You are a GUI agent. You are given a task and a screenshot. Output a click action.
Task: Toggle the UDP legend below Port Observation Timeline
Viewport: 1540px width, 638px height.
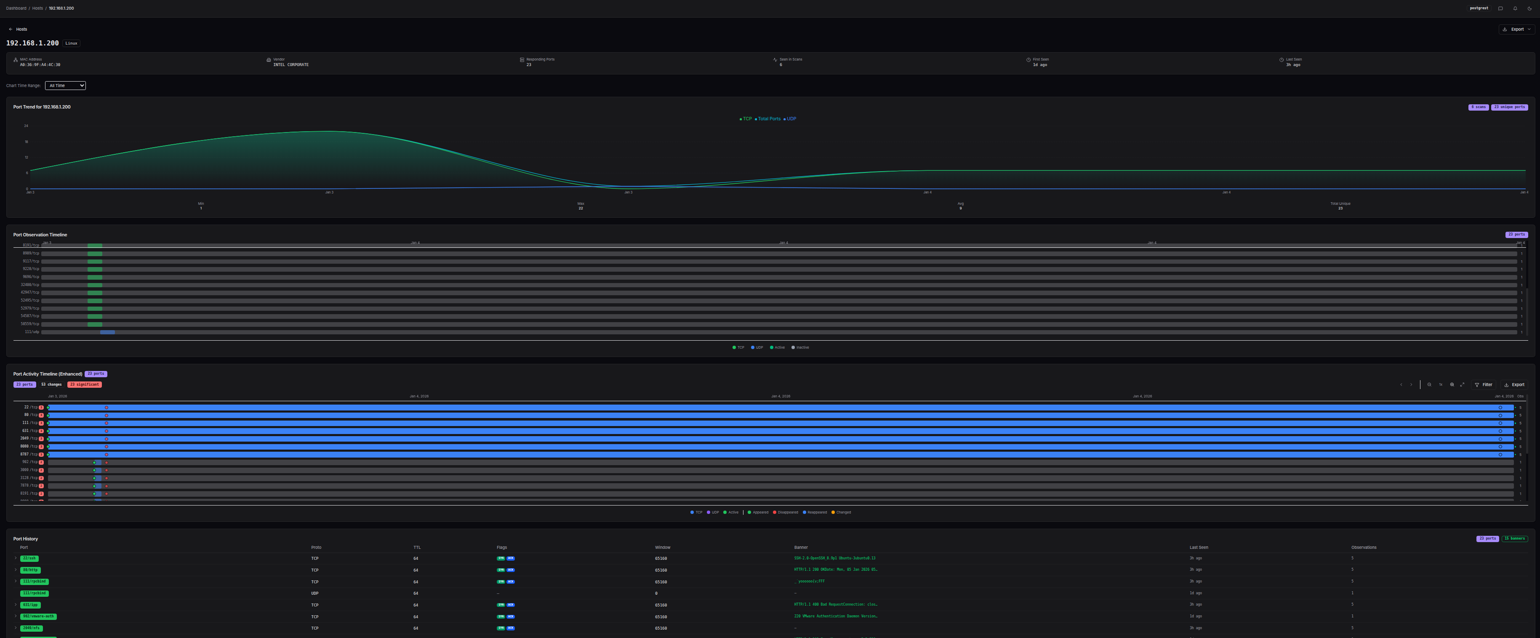(757, 347)
